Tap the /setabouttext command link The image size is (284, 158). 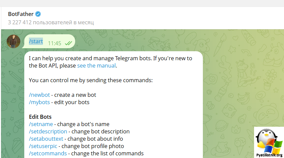pyautogui.click(x=46, y=139)
